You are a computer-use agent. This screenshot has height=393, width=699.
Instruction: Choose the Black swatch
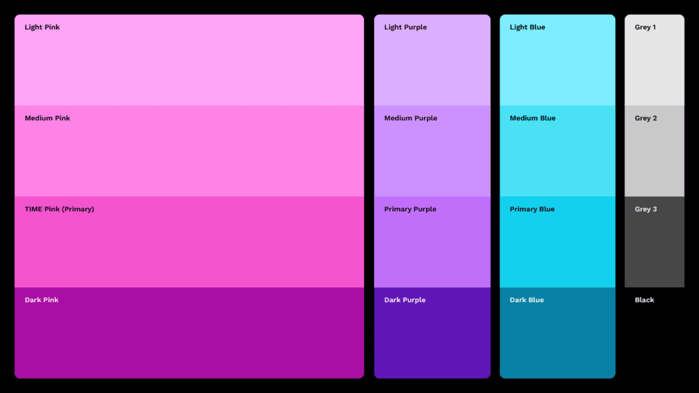(655, 333)
